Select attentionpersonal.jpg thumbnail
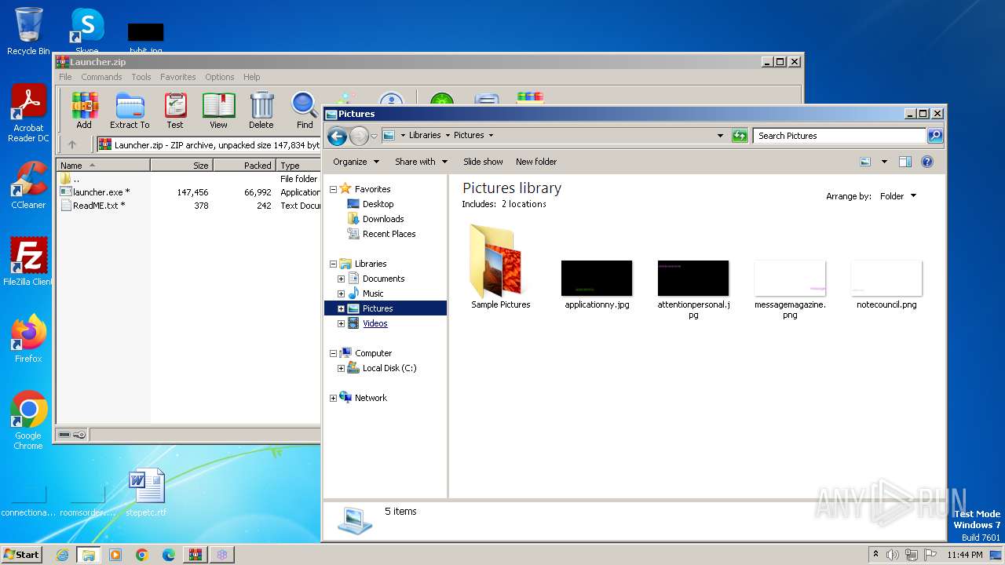1005x565 pixels. point(693,289)
